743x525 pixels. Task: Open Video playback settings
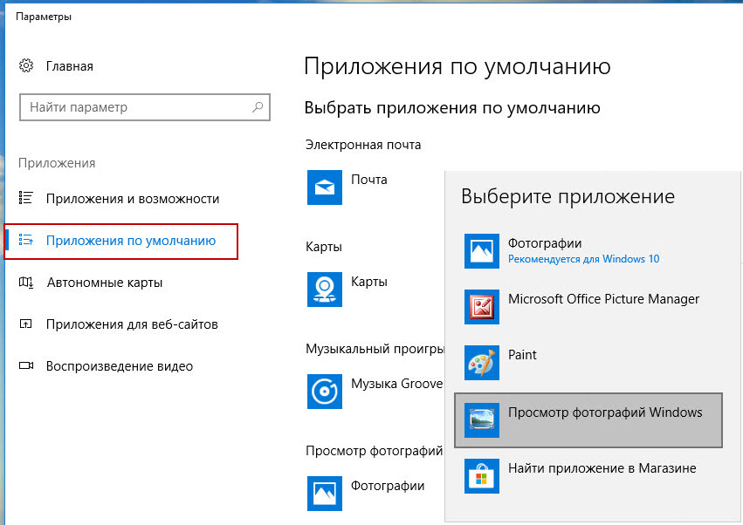[119, 366]
